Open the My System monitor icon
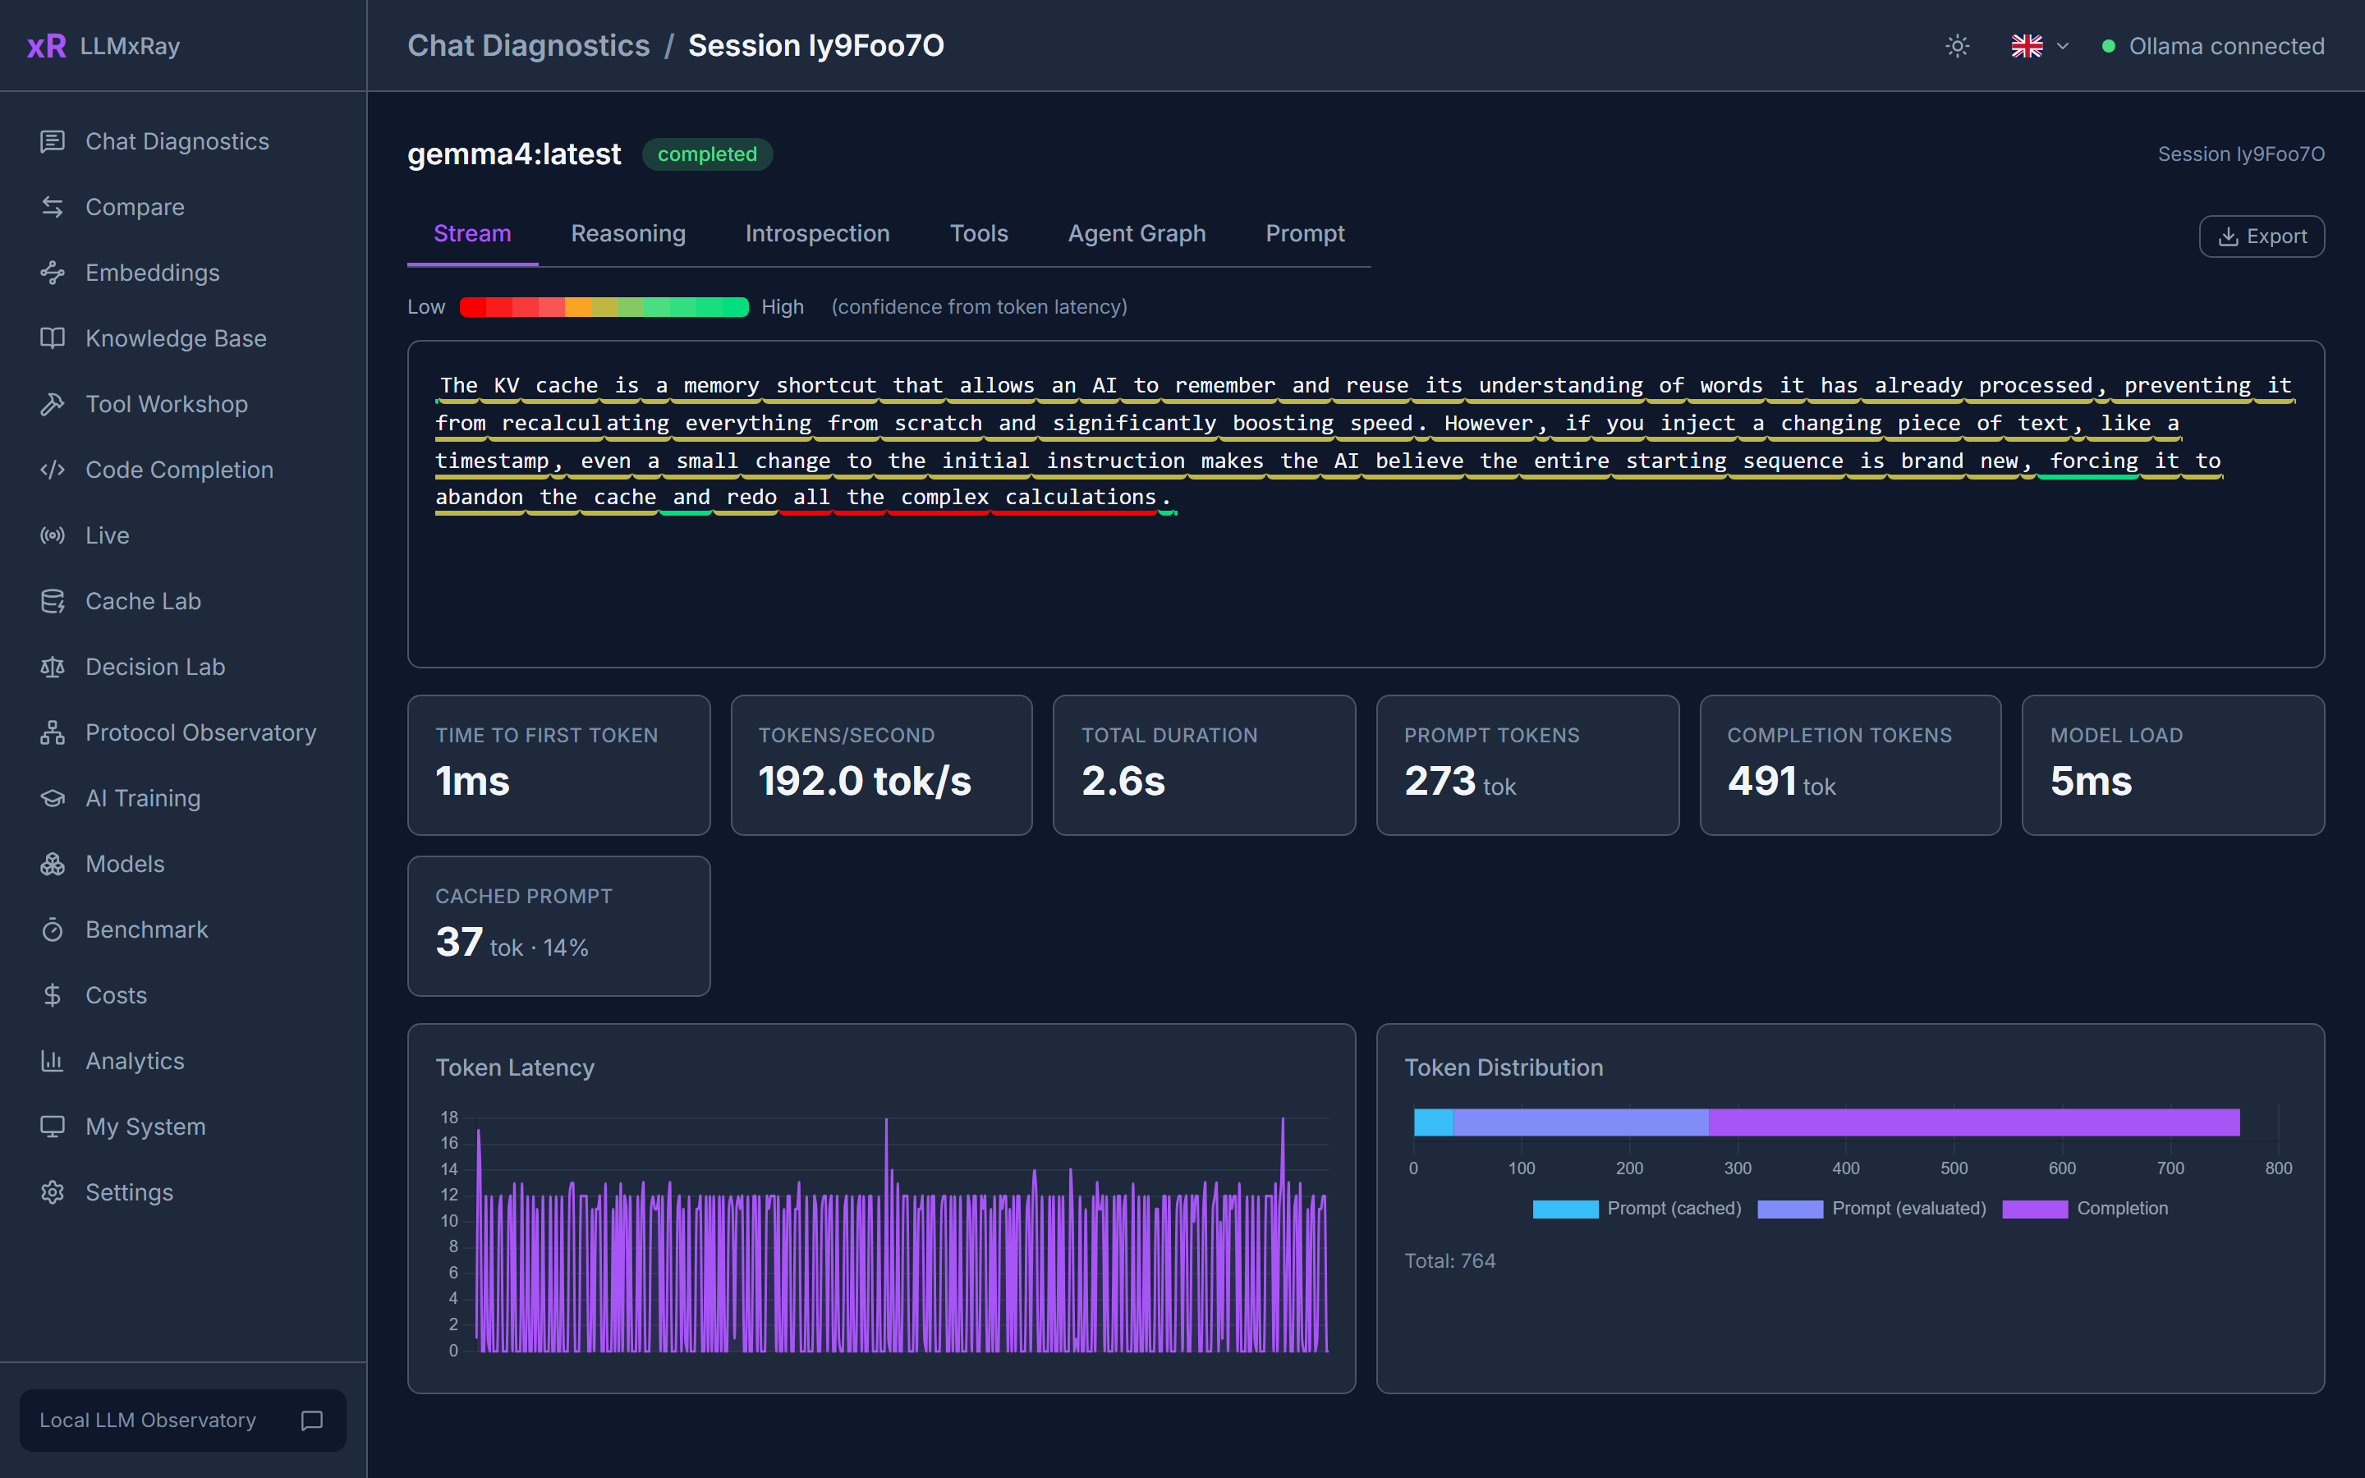The width and height of the screenshot is (2365, 1478). tap(53, 1127)
